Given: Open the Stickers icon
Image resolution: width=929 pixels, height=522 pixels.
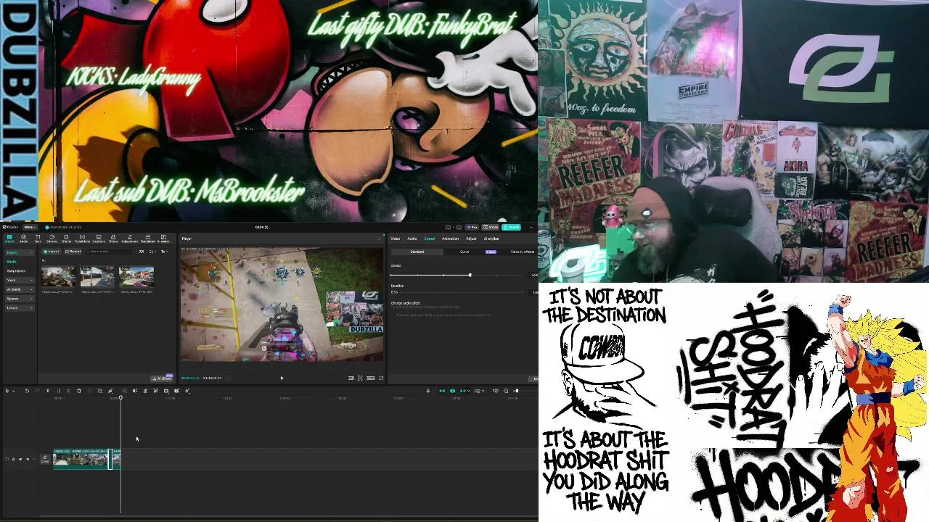Looking at the screenshot, I should point(52,239).
